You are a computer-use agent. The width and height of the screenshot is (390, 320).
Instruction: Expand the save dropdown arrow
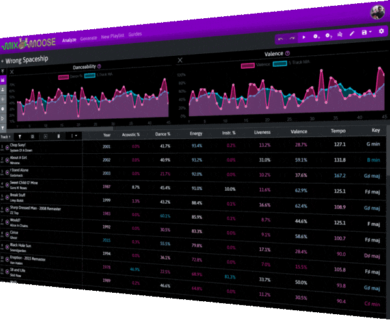tap(370, 32)
